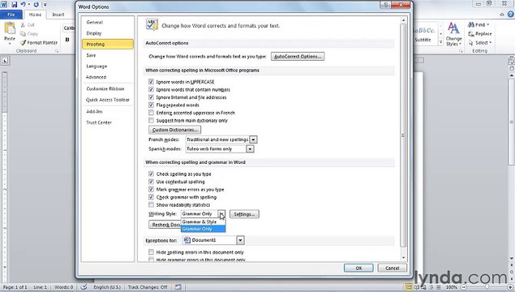The height and width of the screenshot is (292, 515).
Task: Toggle Check grammar with spelling
Action: point(151,197)
